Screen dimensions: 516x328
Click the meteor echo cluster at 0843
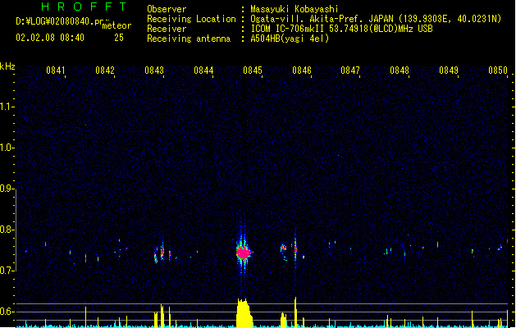coord(162,253)
